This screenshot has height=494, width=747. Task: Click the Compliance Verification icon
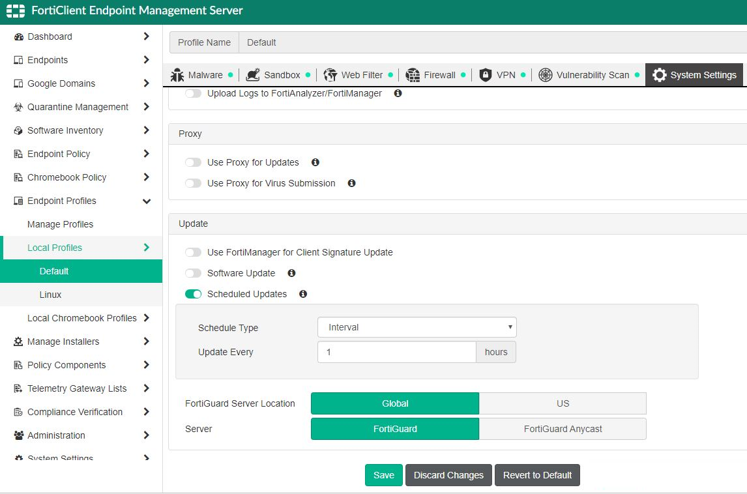[x=19, y=412]
